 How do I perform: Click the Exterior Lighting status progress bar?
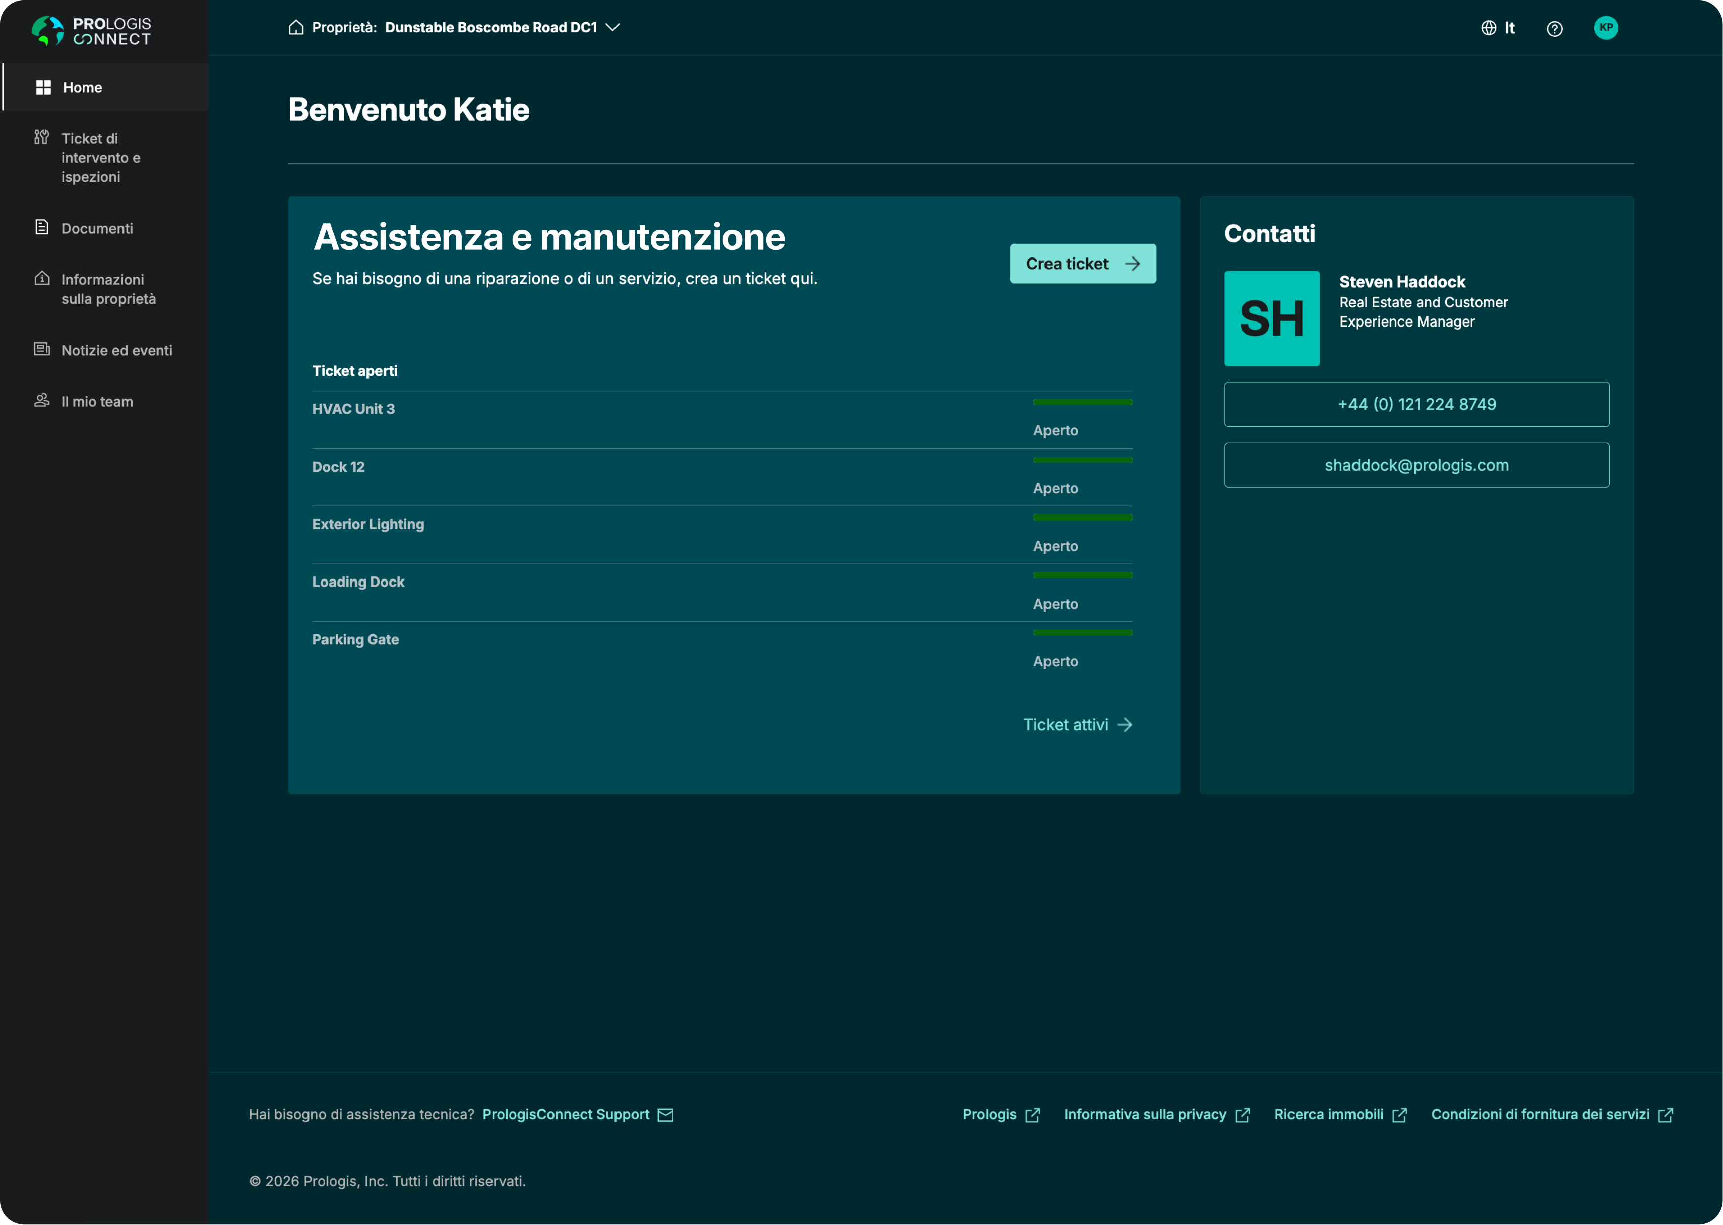(1082, 518)
